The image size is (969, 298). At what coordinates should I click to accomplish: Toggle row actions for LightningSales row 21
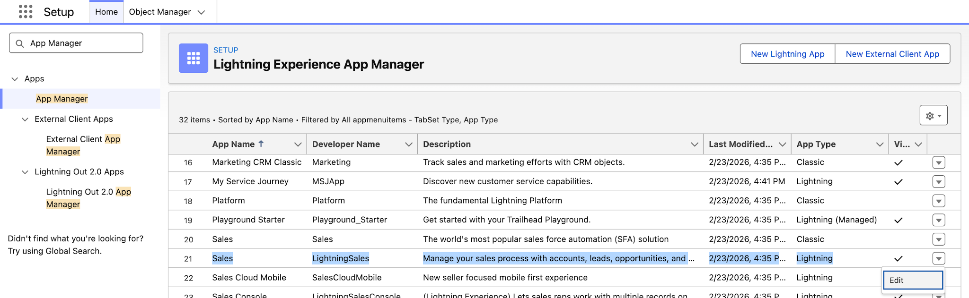point(939,258)
